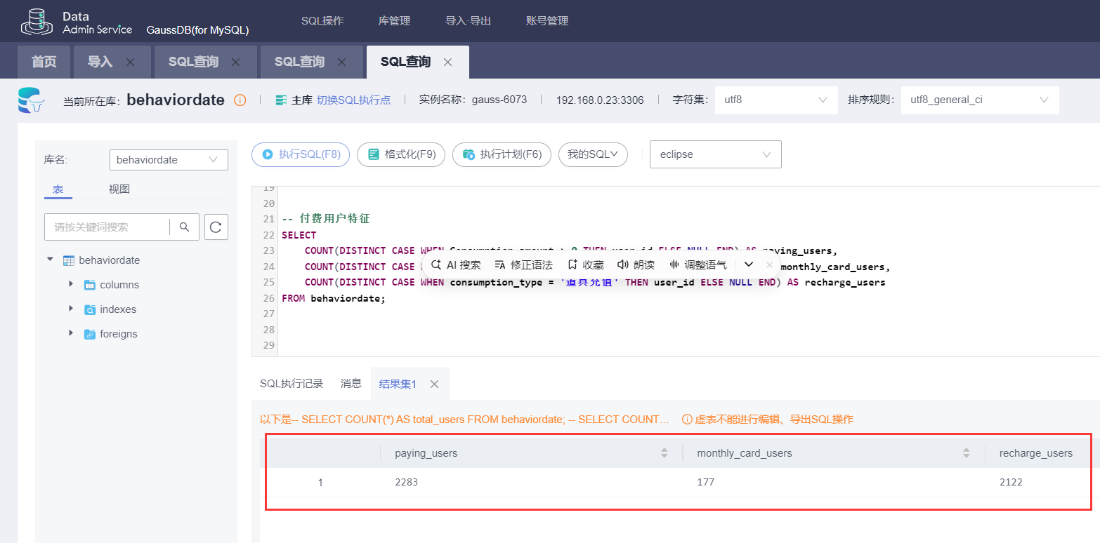Screen dimensions: 1100x543
Task: Click AI 搜索 in the floating toolbar
Action: point(456,264)
